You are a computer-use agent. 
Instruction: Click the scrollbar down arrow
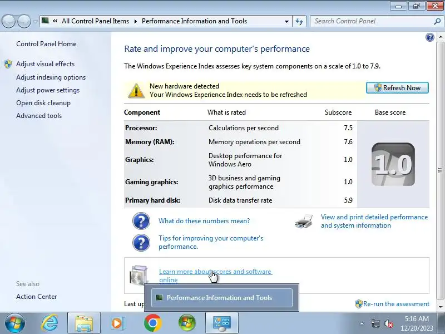tap(440, 307)
